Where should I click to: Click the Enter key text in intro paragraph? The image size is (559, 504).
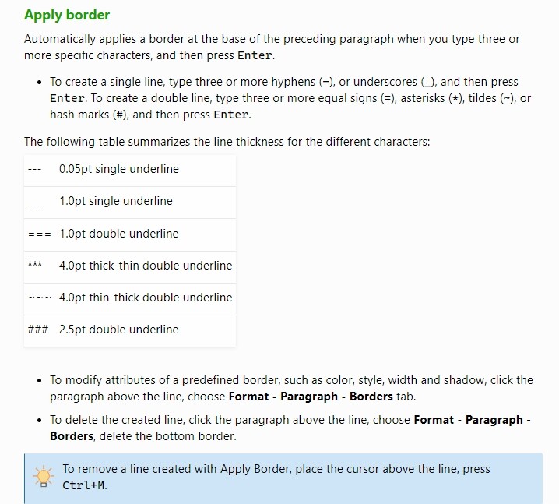pos(255,55)
